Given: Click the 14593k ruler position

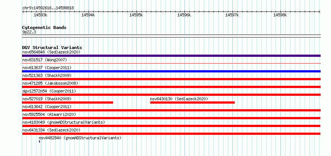Looking at the screenshot, I should pyautogui.click(x=41, y=15).
